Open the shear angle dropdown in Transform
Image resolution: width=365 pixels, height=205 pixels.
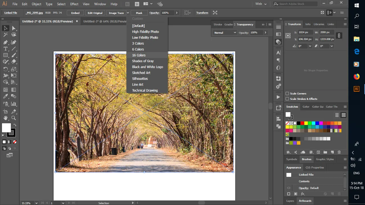tap(332, 46)
